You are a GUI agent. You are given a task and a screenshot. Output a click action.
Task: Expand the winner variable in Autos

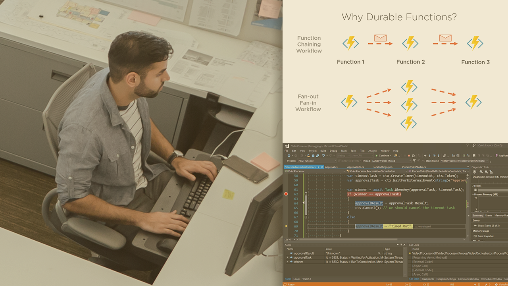pyautogui.click(x=287, y=262)
